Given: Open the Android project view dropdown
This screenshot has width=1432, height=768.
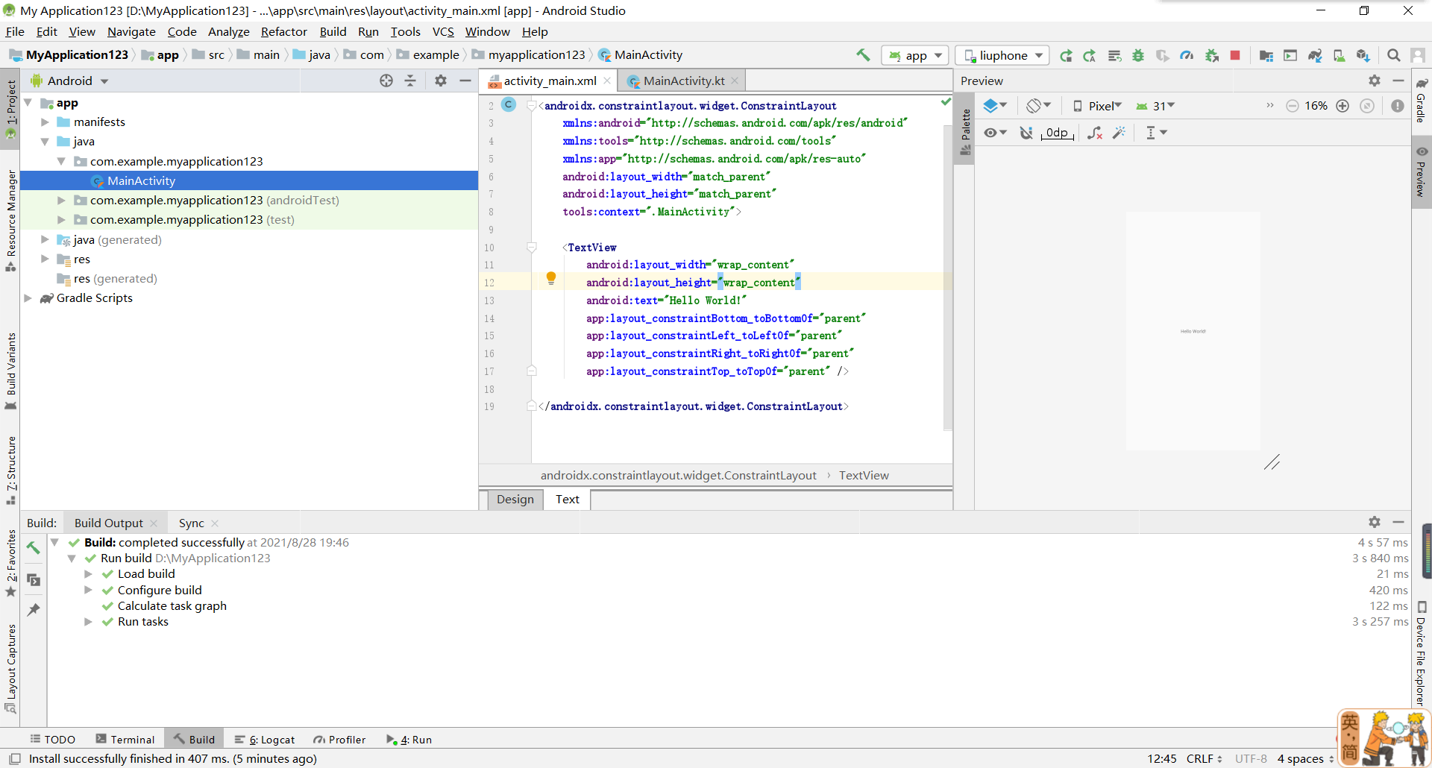Looking at the screenshot, I should click(x=70, y=81).
